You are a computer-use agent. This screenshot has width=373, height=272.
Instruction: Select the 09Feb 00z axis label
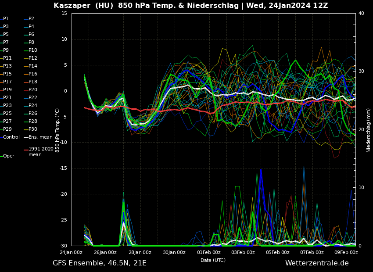coord(346,252)
